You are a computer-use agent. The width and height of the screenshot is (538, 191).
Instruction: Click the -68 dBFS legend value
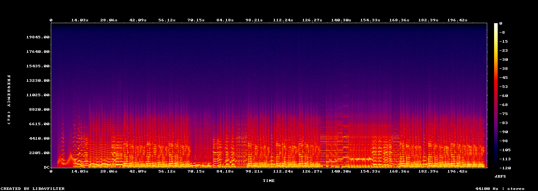[504, 105]
